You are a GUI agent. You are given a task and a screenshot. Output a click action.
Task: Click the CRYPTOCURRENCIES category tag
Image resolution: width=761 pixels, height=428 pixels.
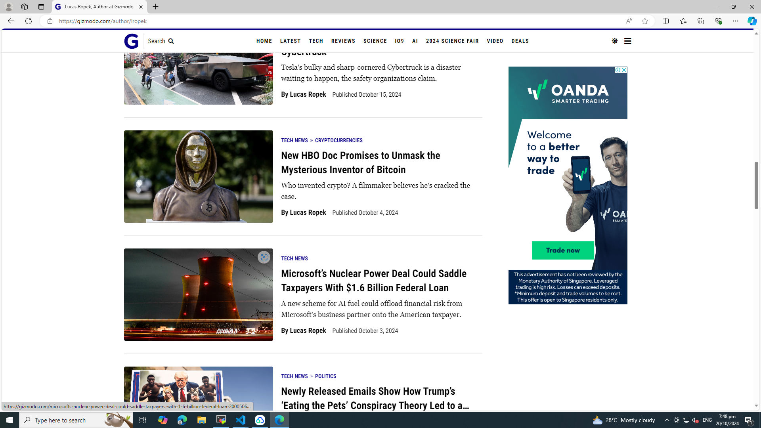pyautogui.click(x=338, y=140)
